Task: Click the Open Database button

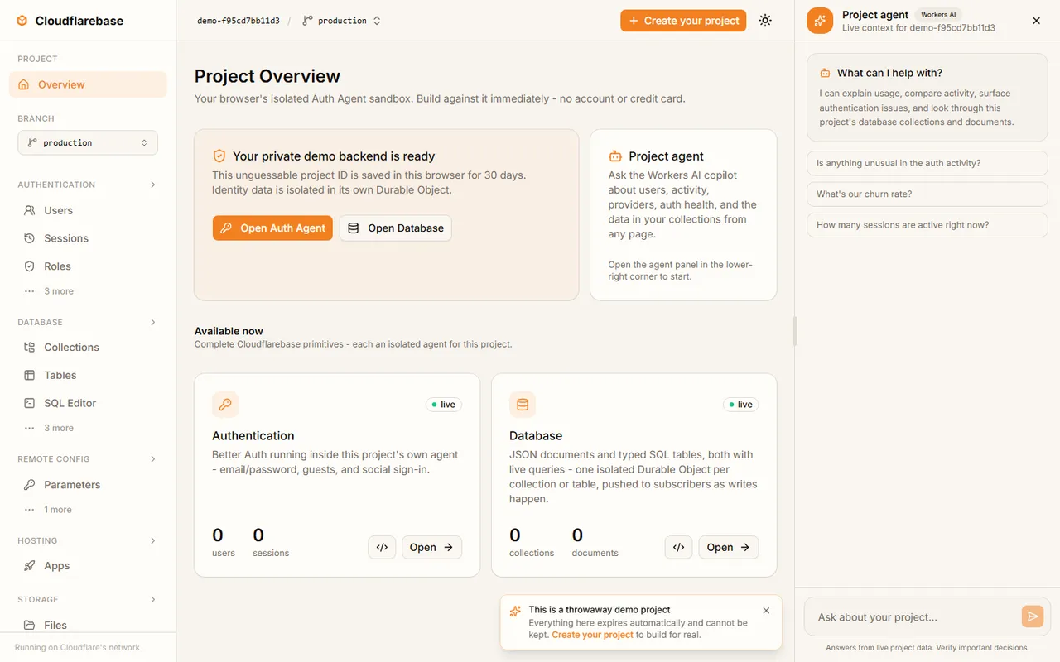Action: (396, 228)
